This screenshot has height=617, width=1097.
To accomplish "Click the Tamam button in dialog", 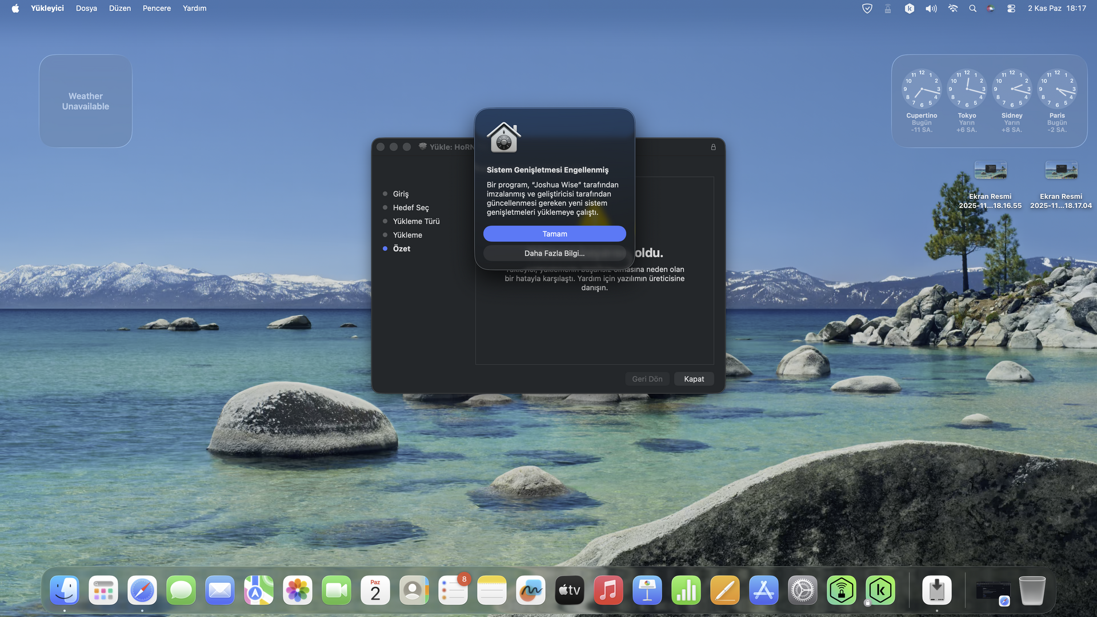I will coord(554,234).
